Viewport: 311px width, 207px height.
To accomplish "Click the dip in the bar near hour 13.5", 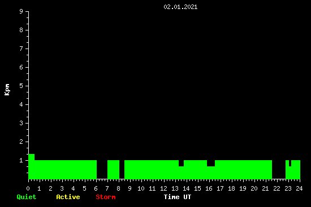I will 182,163.
